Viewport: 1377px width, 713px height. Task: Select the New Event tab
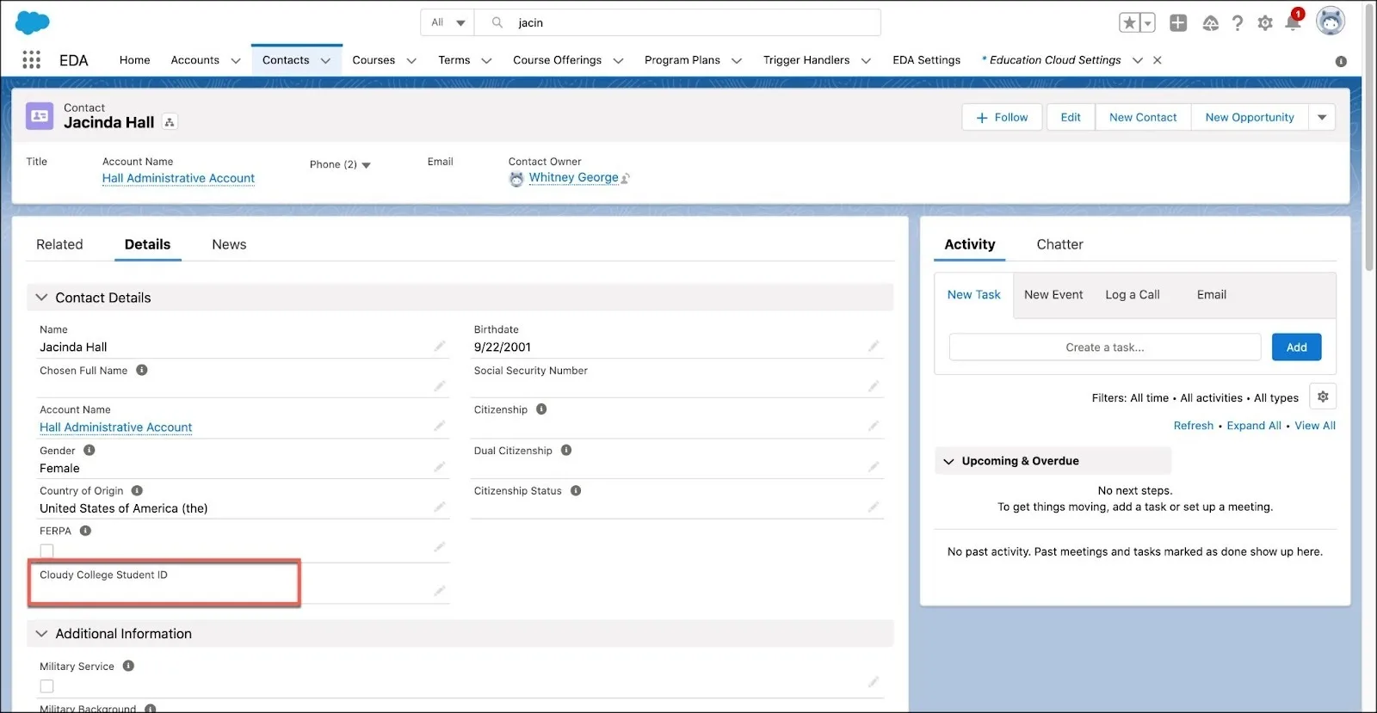coord(1053,294)
